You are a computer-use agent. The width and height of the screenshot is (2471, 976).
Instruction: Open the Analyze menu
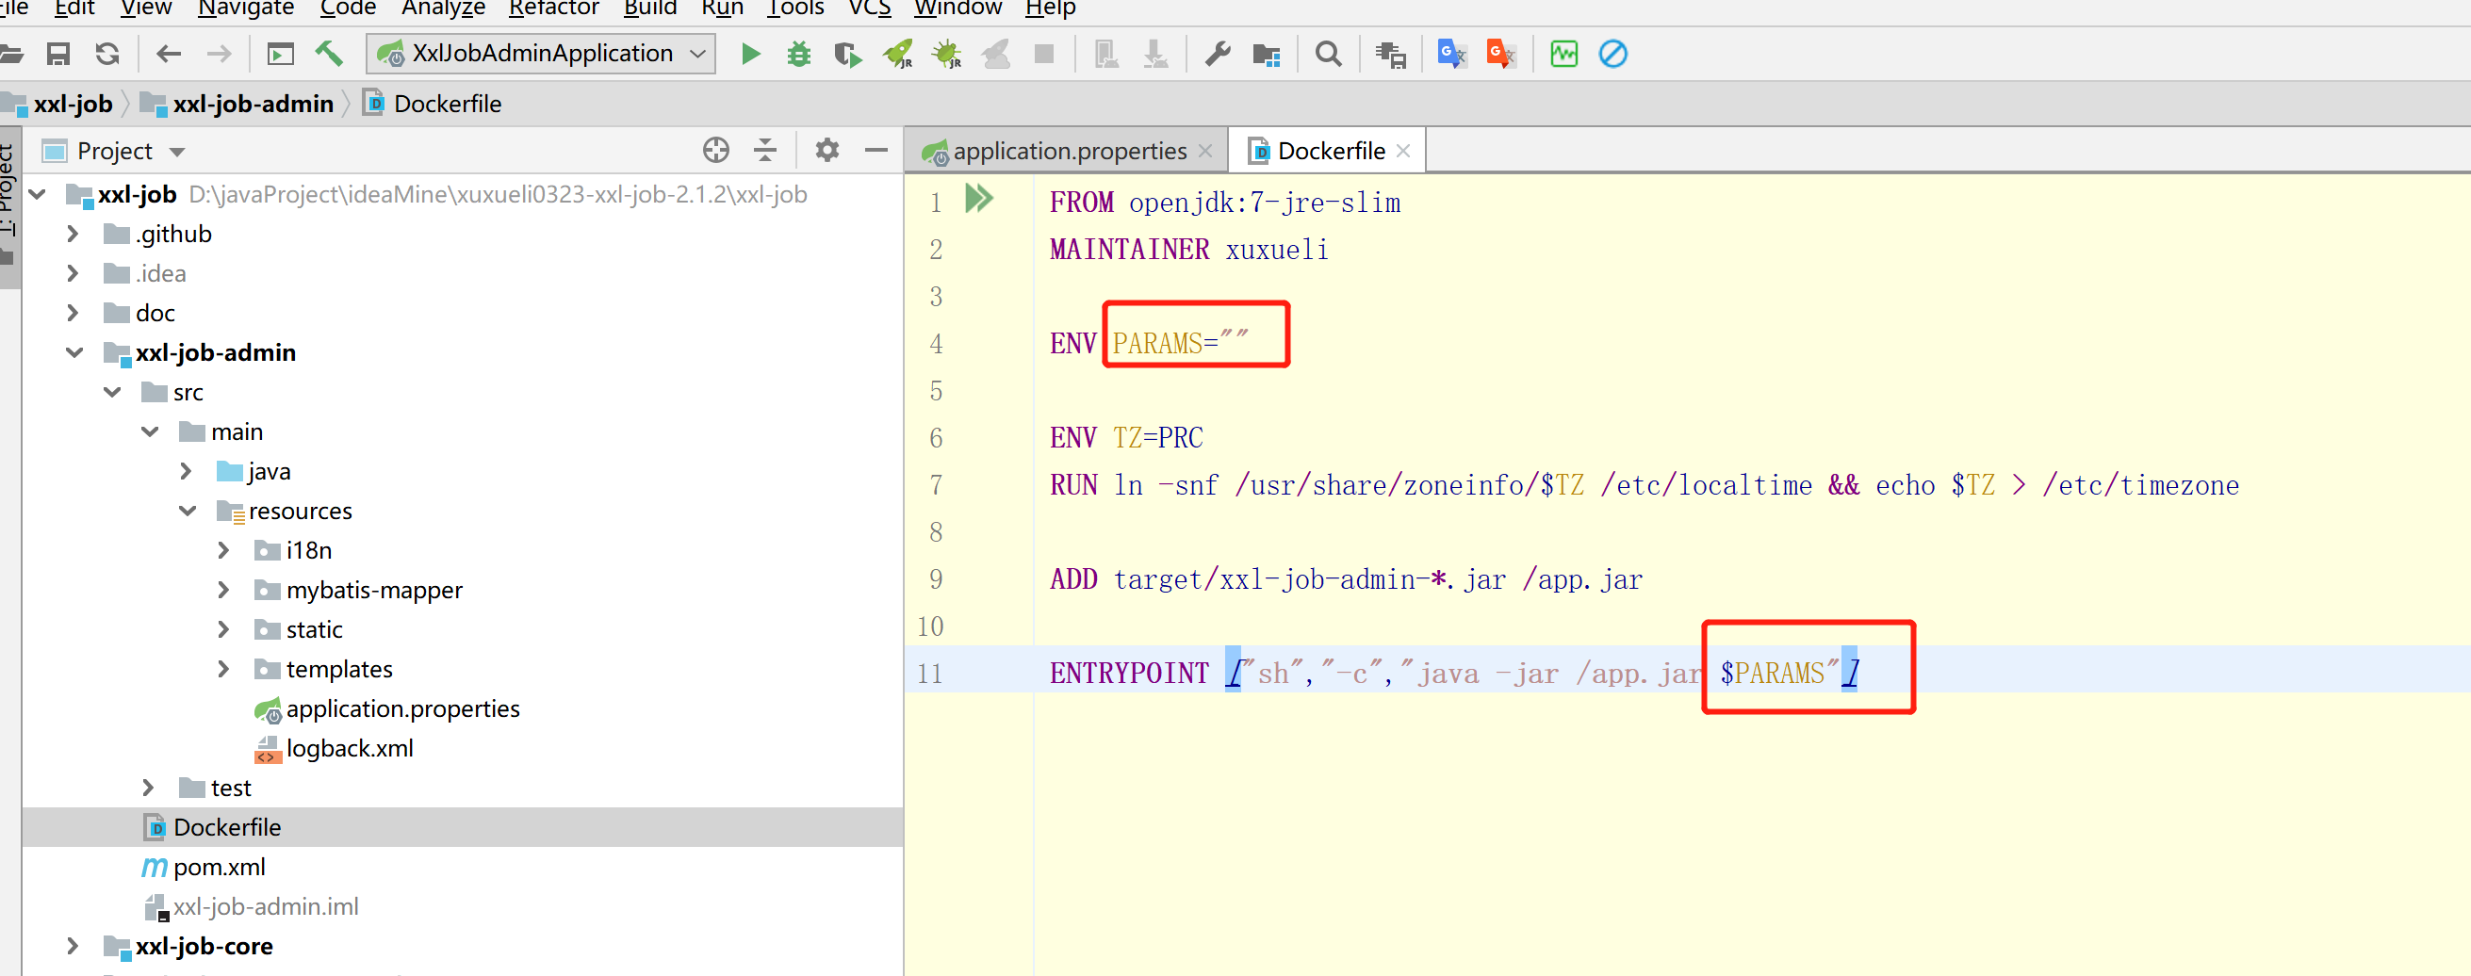[443, 8]
